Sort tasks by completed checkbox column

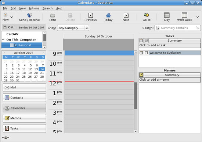(x=146, y=41)
